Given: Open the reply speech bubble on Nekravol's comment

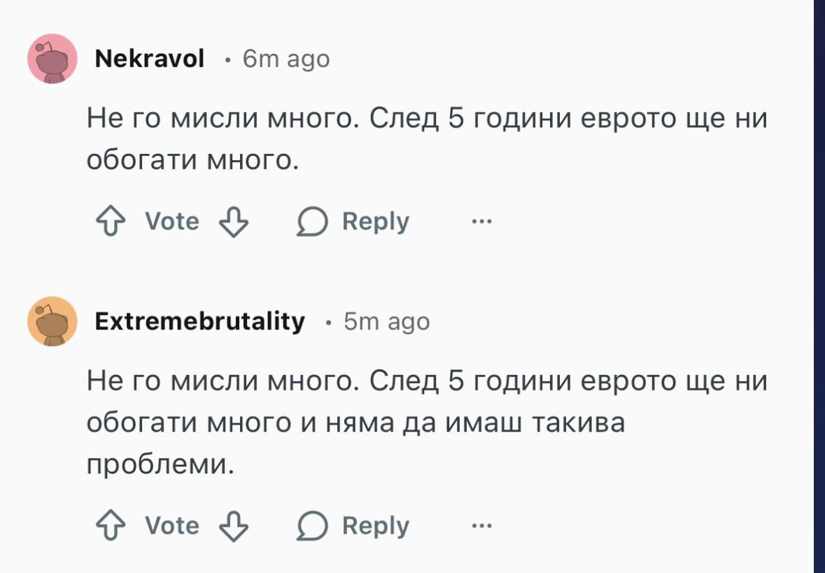Looking at the screenshot, I should click(314, 220).
